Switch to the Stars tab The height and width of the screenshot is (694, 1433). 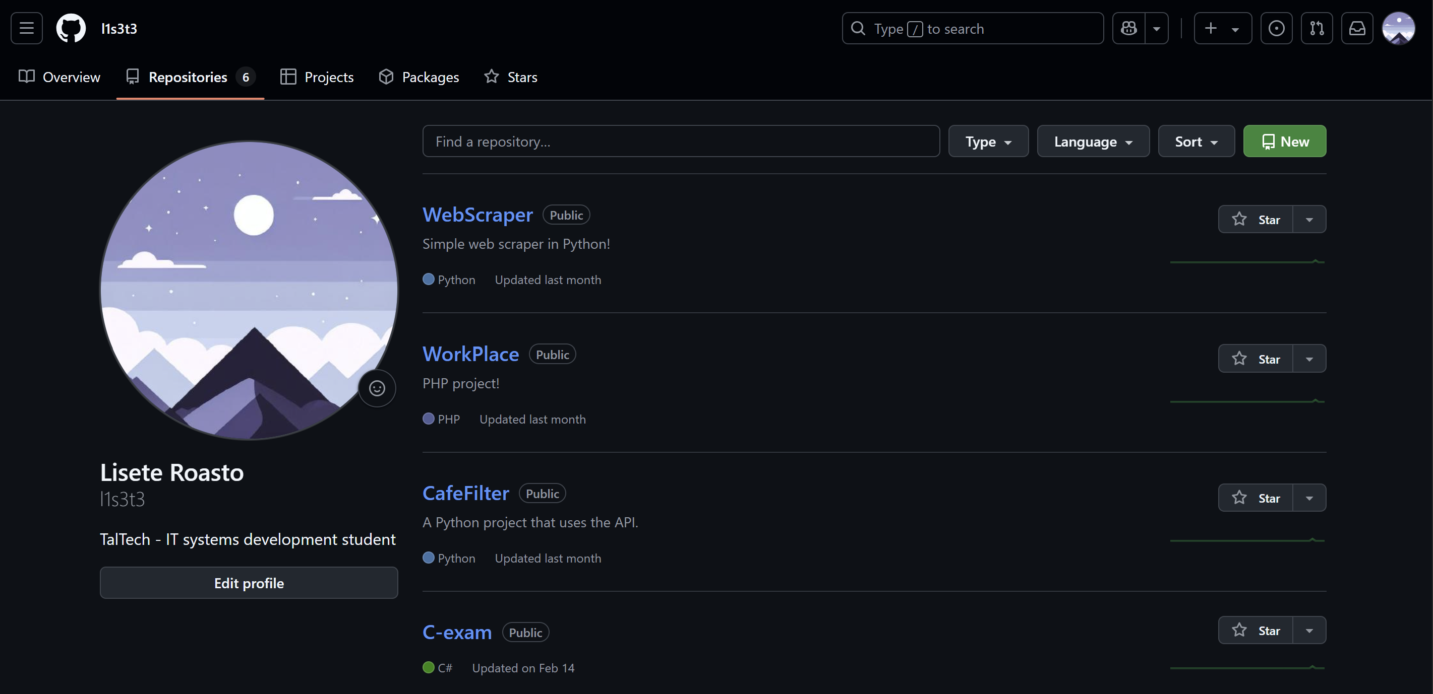point(511,77)
